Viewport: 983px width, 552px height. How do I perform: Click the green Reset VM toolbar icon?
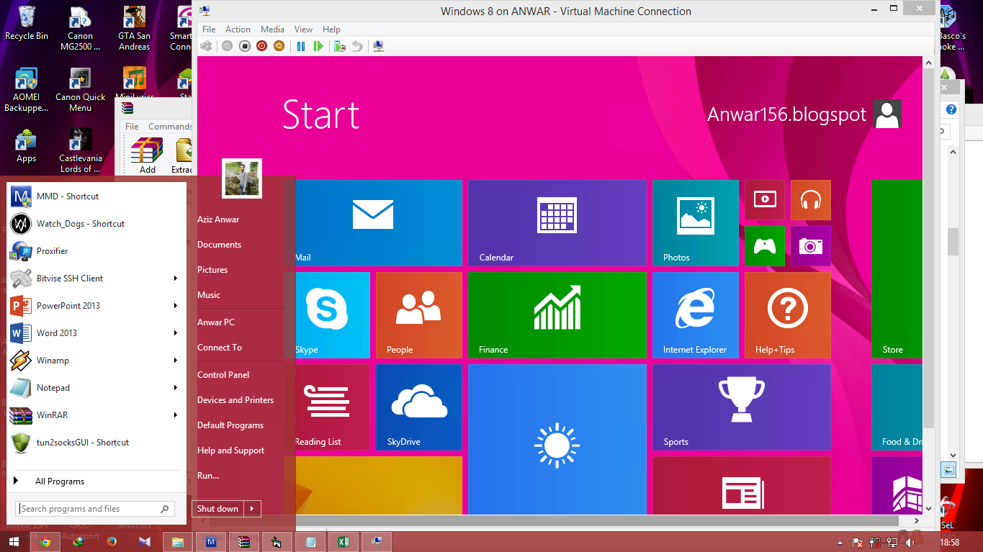coord(318,46)
